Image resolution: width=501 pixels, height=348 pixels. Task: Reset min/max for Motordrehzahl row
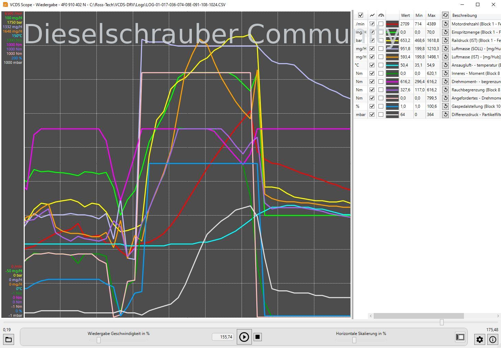tap(445, 24)
